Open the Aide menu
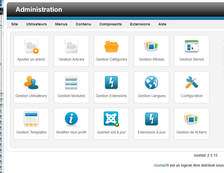 (162, 24)
